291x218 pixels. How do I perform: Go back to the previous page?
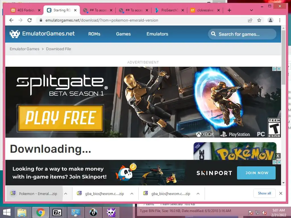coord(11,20)
